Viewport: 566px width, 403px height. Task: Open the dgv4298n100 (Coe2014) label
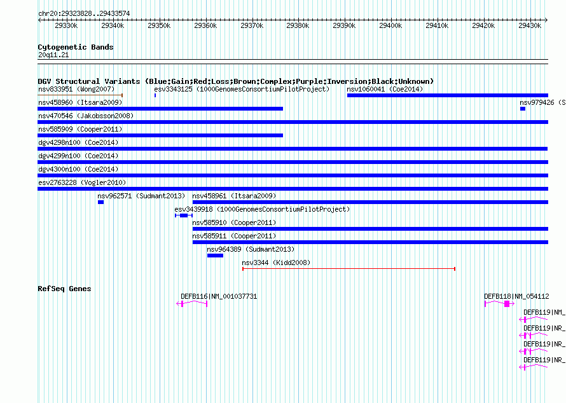[x=78, y=142]
